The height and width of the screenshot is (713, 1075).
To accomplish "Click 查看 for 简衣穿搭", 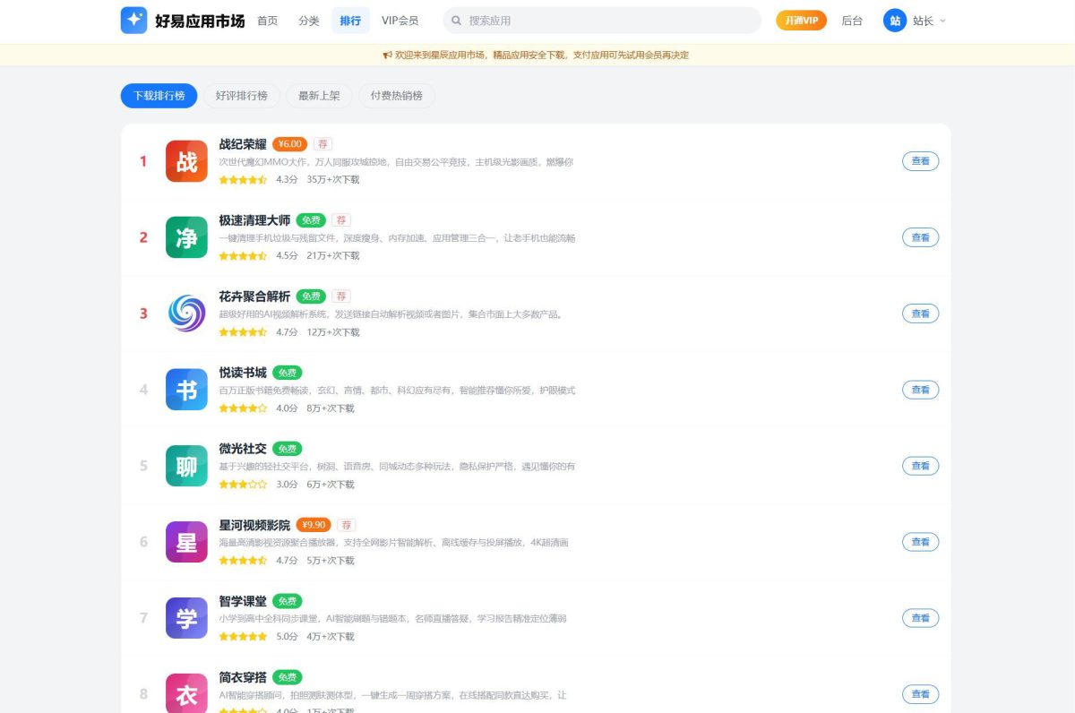I will [920, 694].
